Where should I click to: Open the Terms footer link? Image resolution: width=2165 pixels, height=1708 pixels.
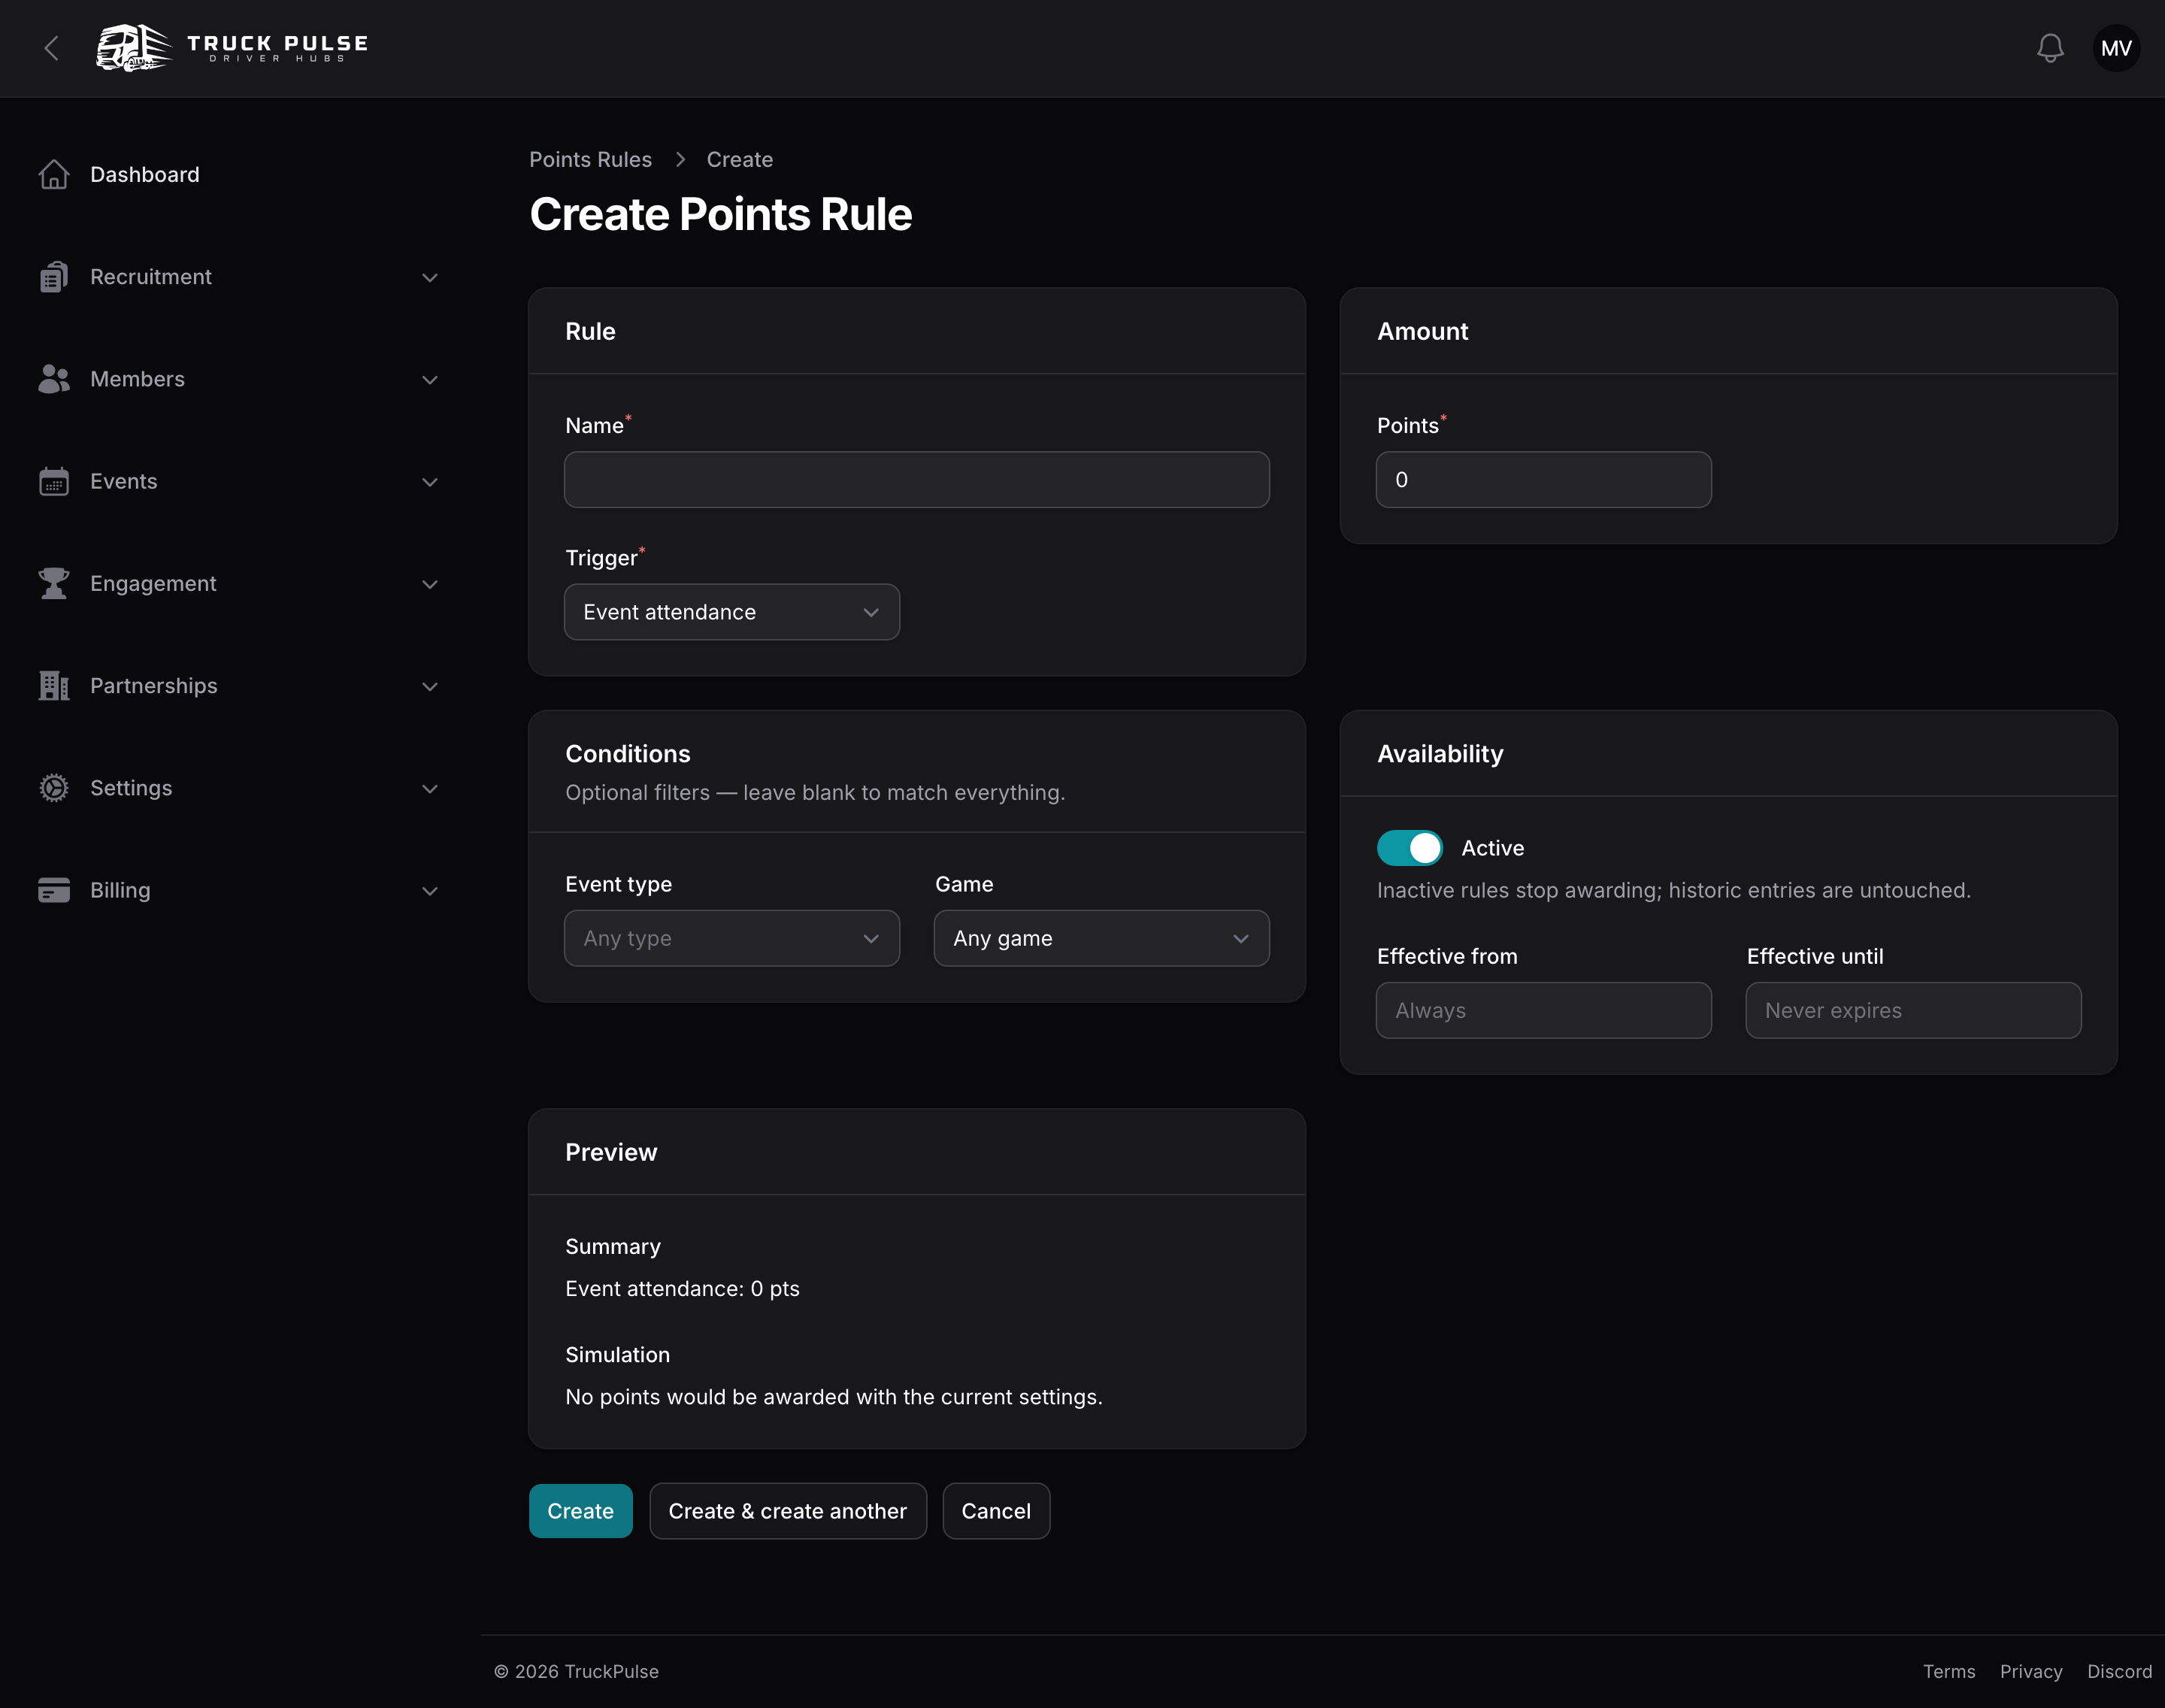pos(1949,1671)
